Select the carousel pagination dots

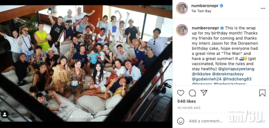point(82,117)
